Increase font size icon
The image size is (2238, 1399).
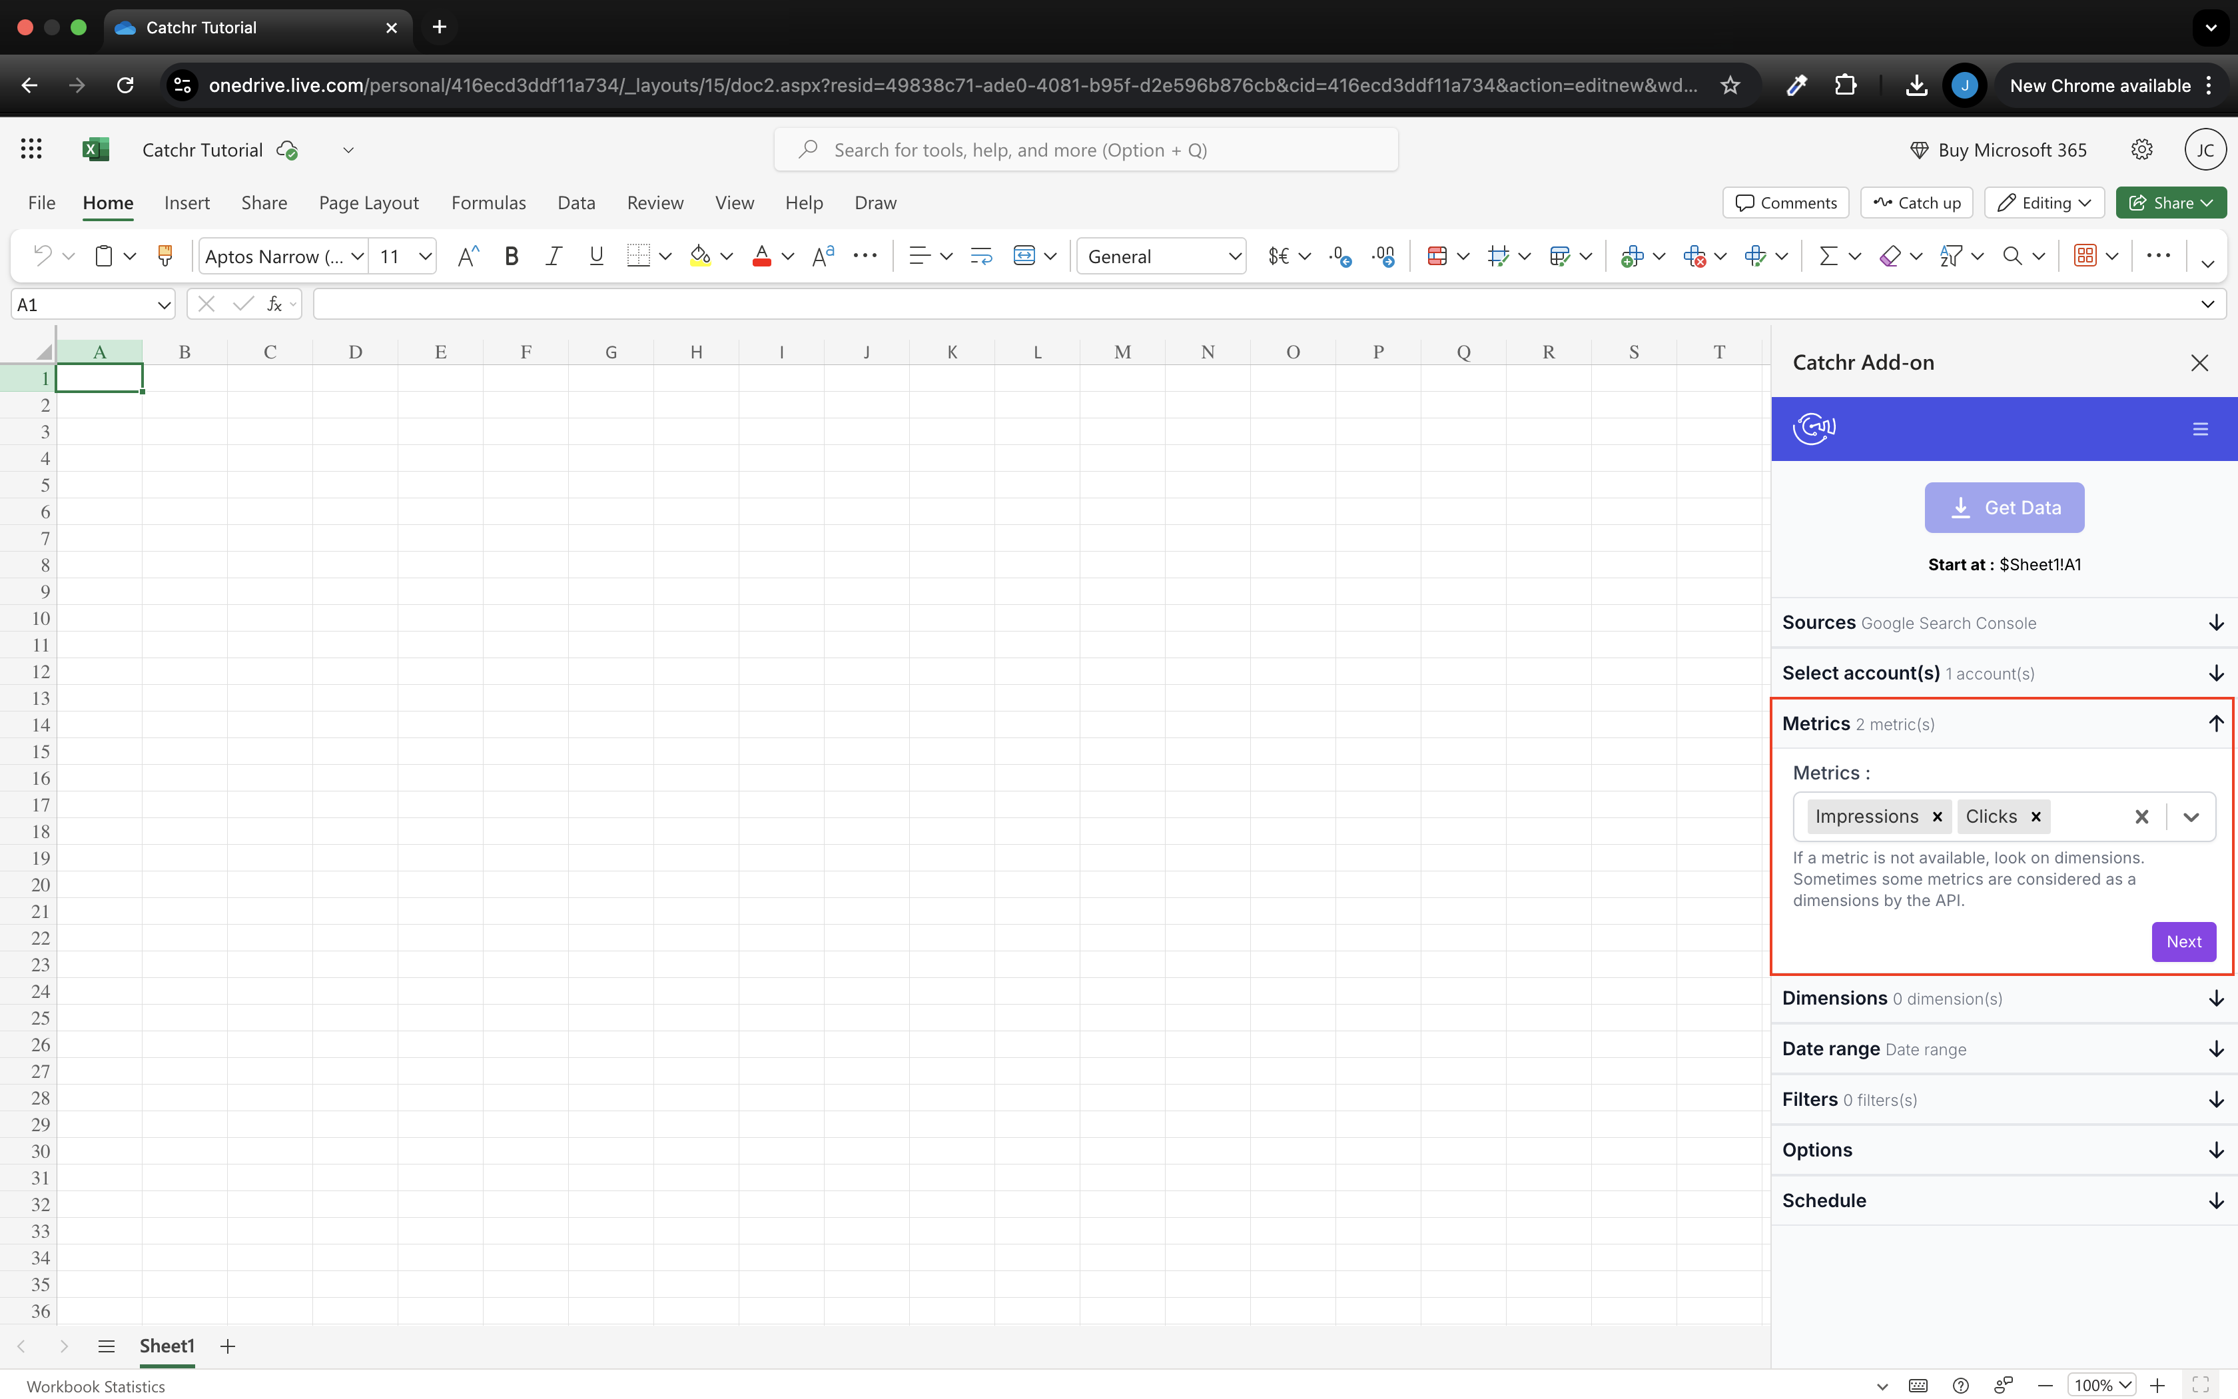tap(468, 256)
